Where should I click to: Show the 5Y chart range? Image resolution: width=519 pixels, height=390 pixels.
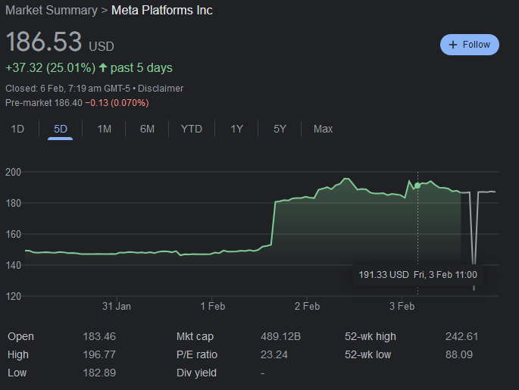click(x=280, y=129)
